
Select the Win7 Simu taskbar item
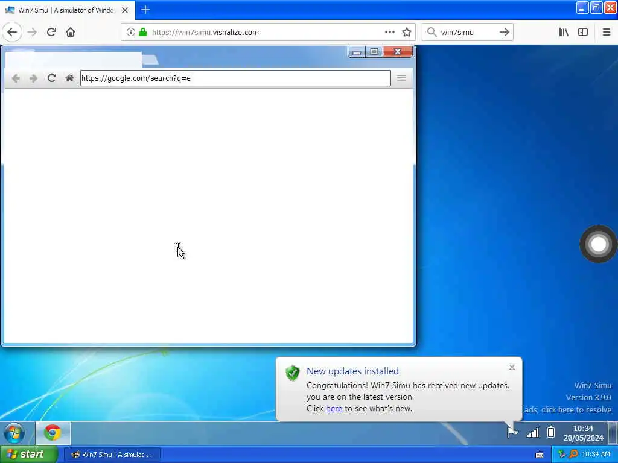112,455
